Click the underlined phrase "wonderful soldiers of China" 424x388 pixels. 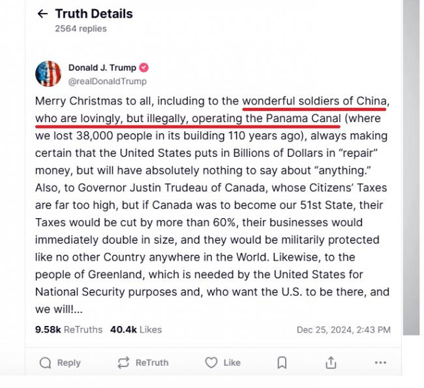(316, 102)
